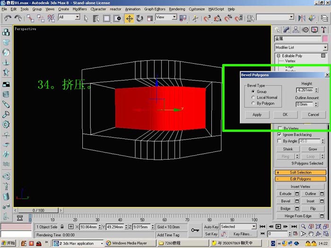The image size is (331, 248).
Task: Click the 0/100 time slider handle
Action: click(x=38, y=210)
